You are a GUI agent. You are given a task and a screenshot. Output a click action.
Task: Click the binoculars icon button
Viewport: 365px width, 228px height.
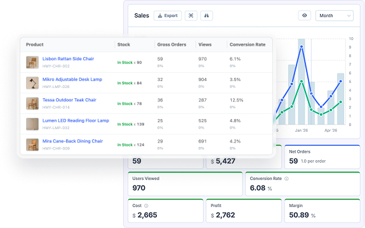[x=206, y=16]
